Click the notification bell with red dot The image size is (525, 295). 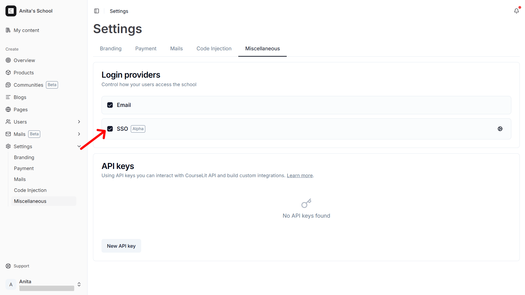click(x=517, y=11)
